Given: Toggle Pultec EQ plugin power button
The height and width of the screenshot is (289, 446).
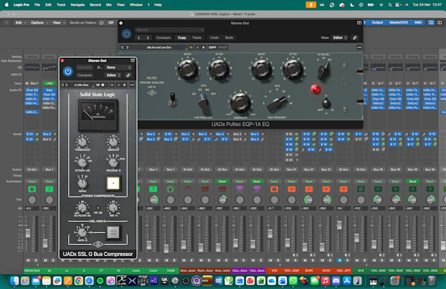Looking at the screenshot, I should click(x=127, y=34).
